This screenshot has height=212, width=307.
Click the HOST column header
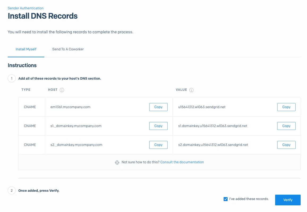point(53,90)
